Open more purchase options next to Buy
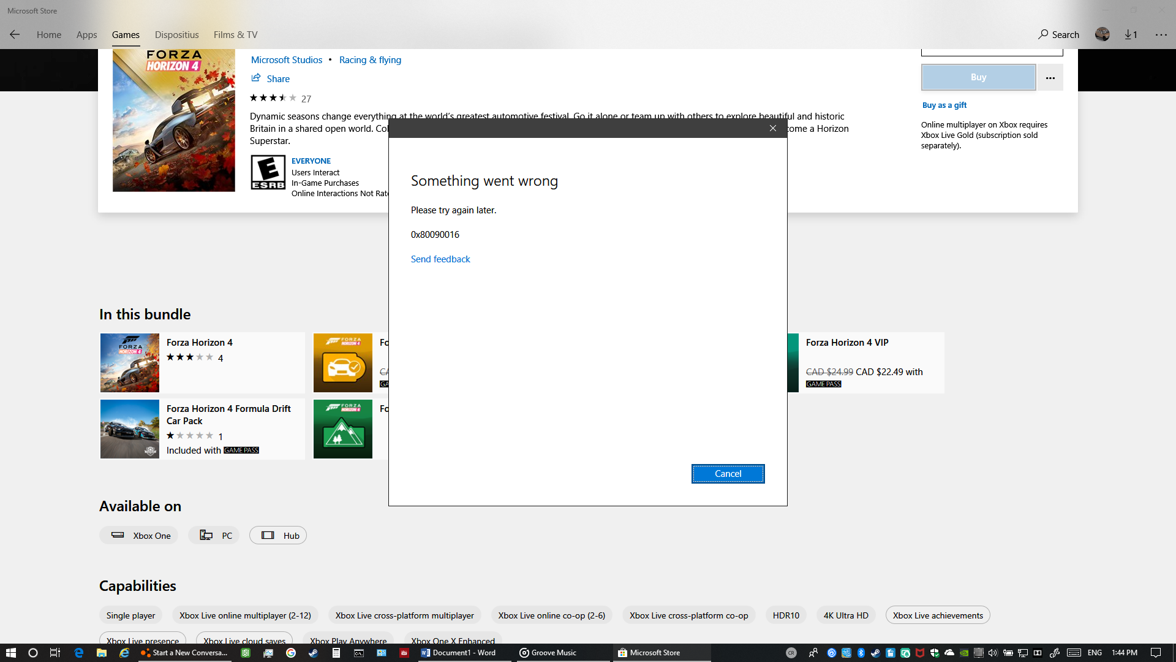This screenshot has width=1176, height=662. click(x=1050, y=78)
